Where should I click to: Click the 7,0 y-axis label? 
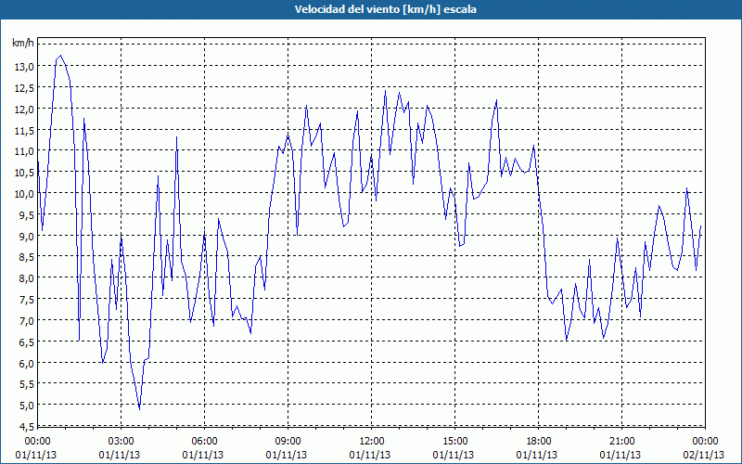pos(27,320)
